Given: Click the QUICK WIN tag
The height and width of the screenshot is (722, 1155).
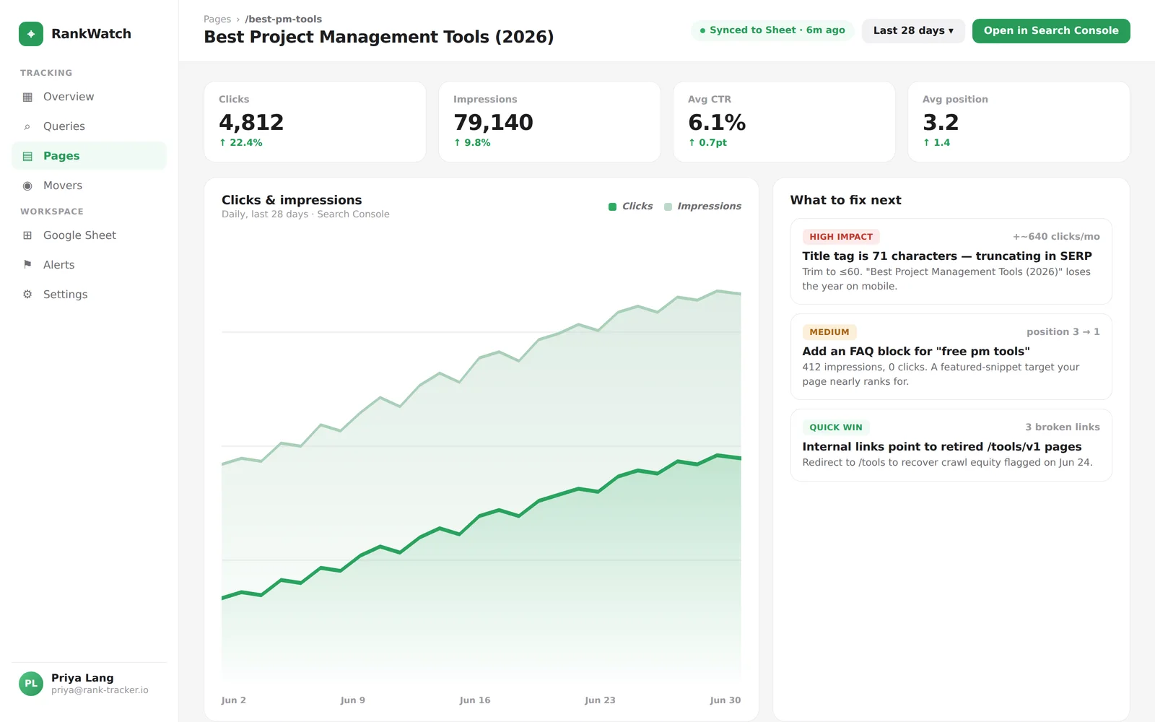Looking at the screenshot, I should click(836, 427).
